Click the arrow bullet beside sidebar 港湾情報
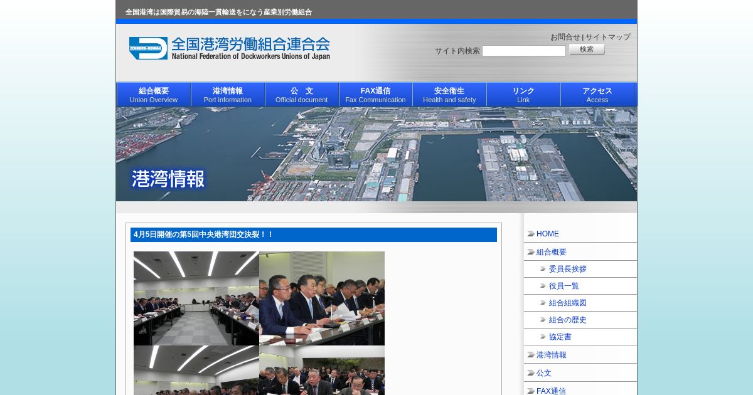The width and height of the screenshot is (753, 395). click(x=531, y=355)
